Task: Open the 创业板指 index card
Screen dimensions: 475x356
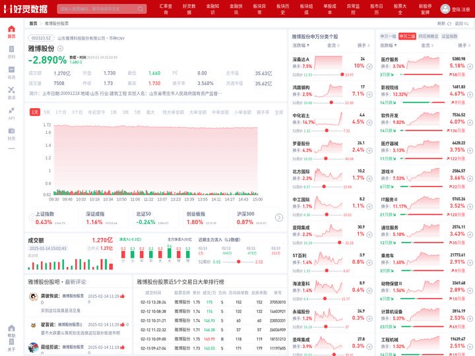Action: [205, 218]
